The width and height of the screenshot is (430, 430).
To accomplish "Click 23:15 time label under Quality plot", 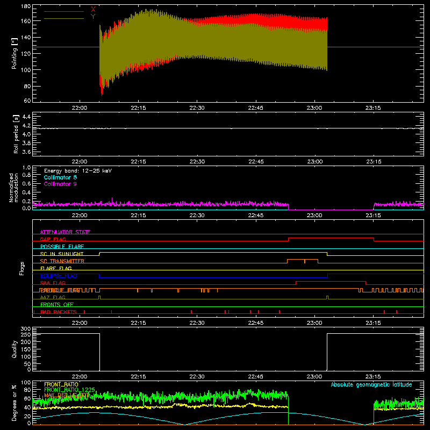I will click(373, 377).
